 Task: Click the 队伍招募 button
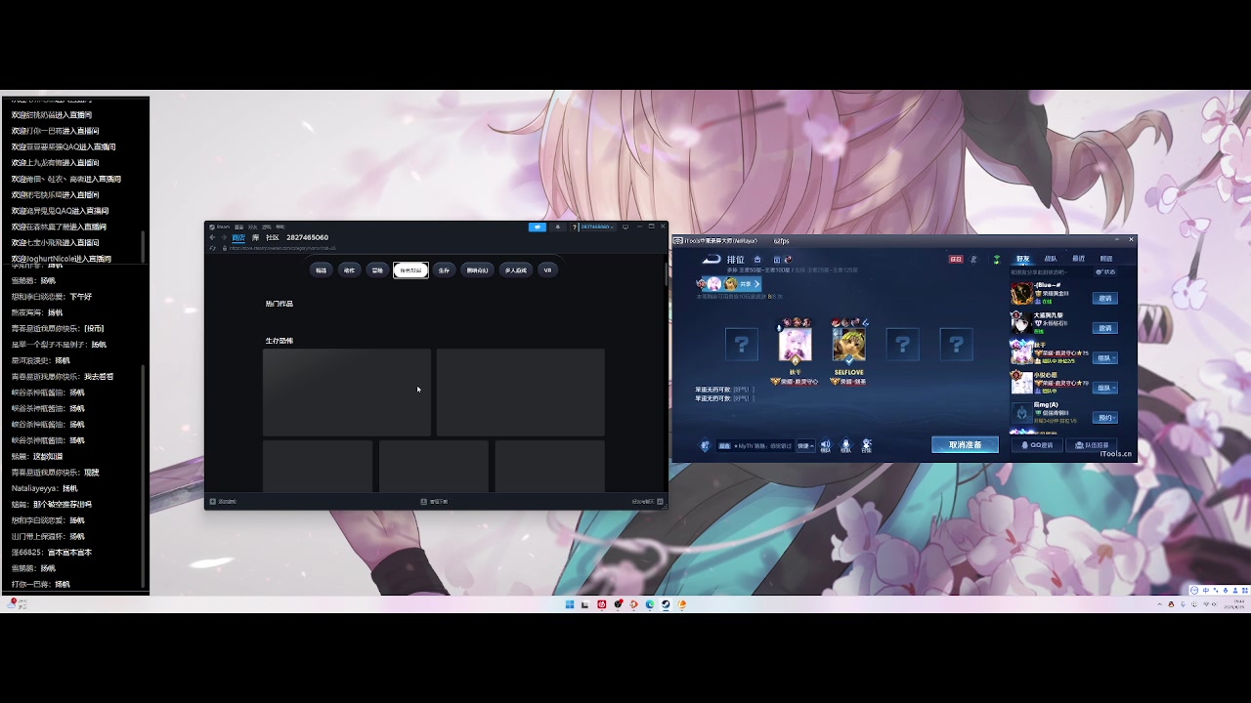tap(1091, 445)
